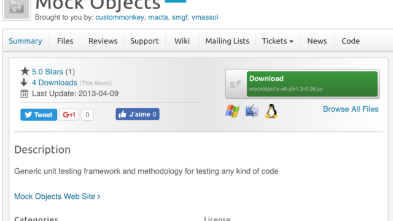Open the Wiki tab

click(182, 41)
